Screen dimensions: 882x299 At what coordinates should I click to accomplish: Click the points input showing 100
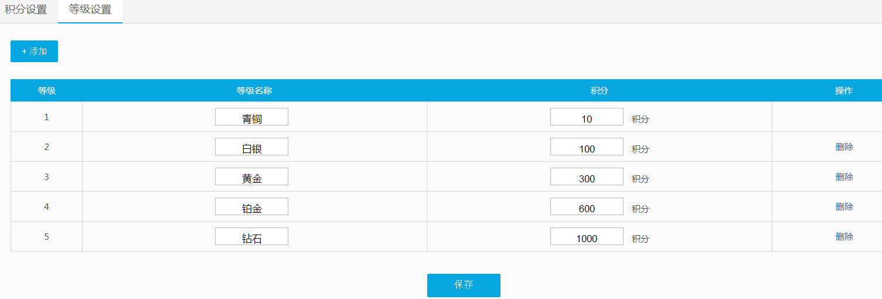[587, 147]
